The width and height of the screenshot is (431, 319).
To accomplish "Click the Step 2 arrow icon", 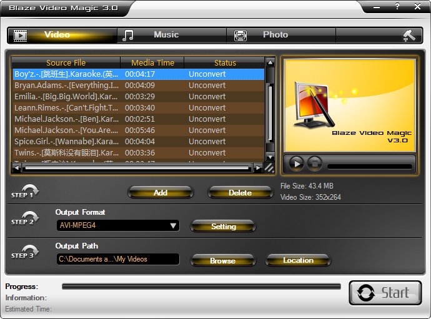I will (25, 218).
